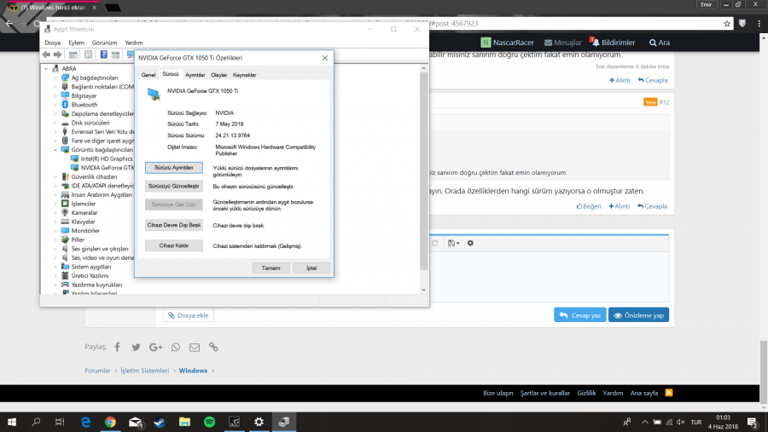Open the Görünüm menu
This screenshot has height=432, width=768.
coord(104,43)
